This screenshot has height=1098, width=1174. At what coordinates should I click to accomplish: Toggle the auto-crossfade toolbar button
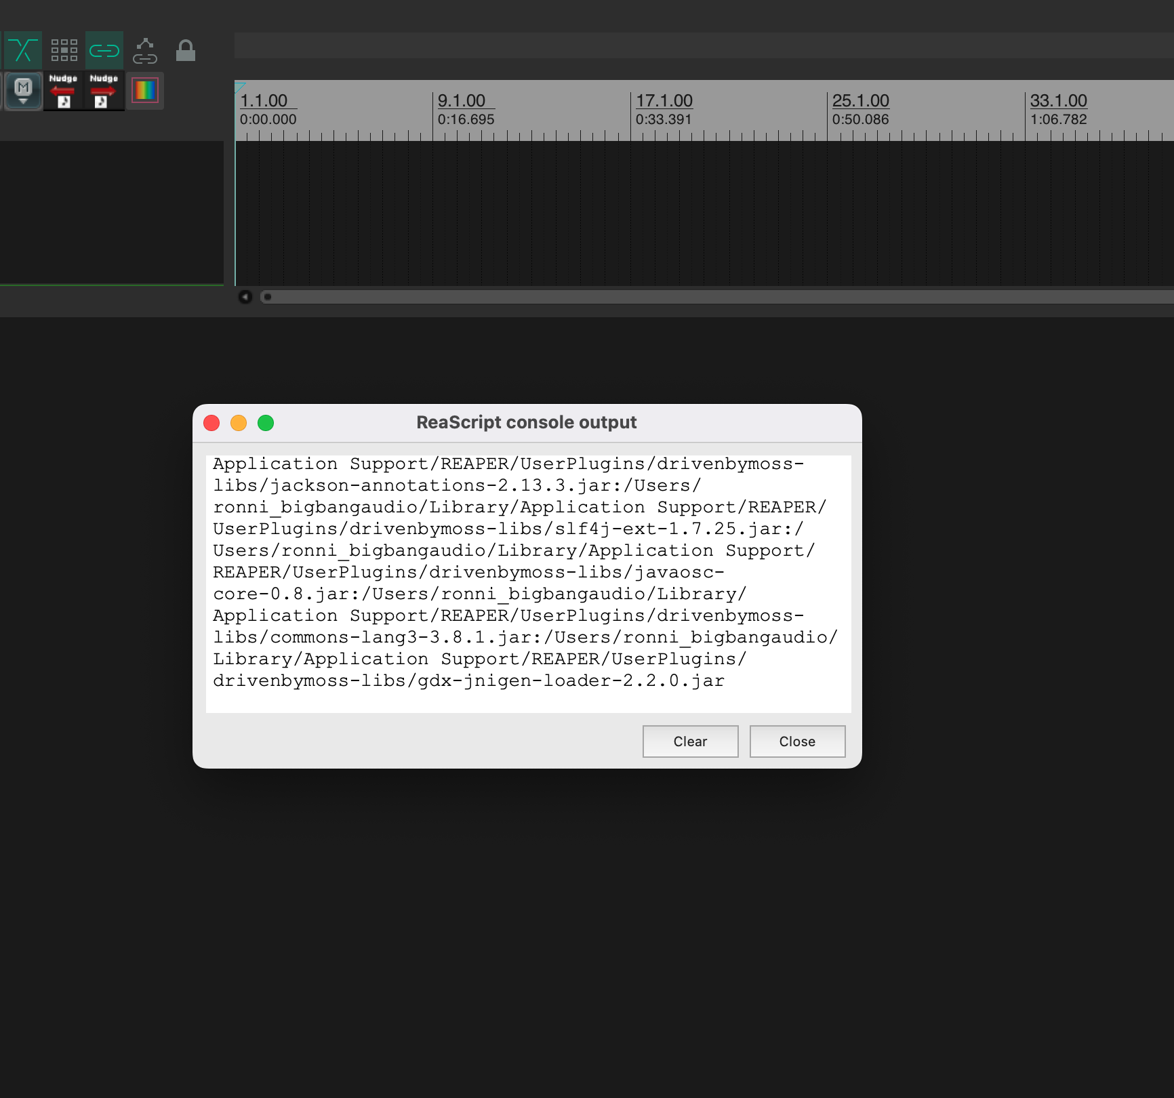click(x=23, y=50)
